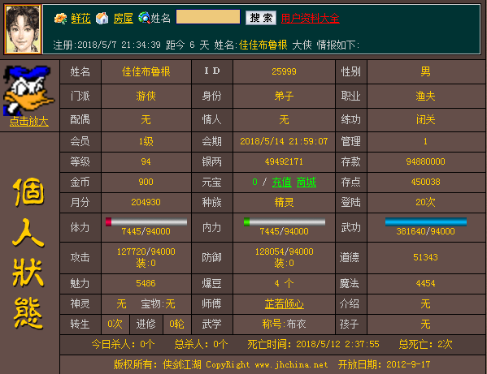Image resolution: width=487 pixels, height=374 pixels.
Task: Click the 存点 value 450038
Action: (x=425, y=182)
